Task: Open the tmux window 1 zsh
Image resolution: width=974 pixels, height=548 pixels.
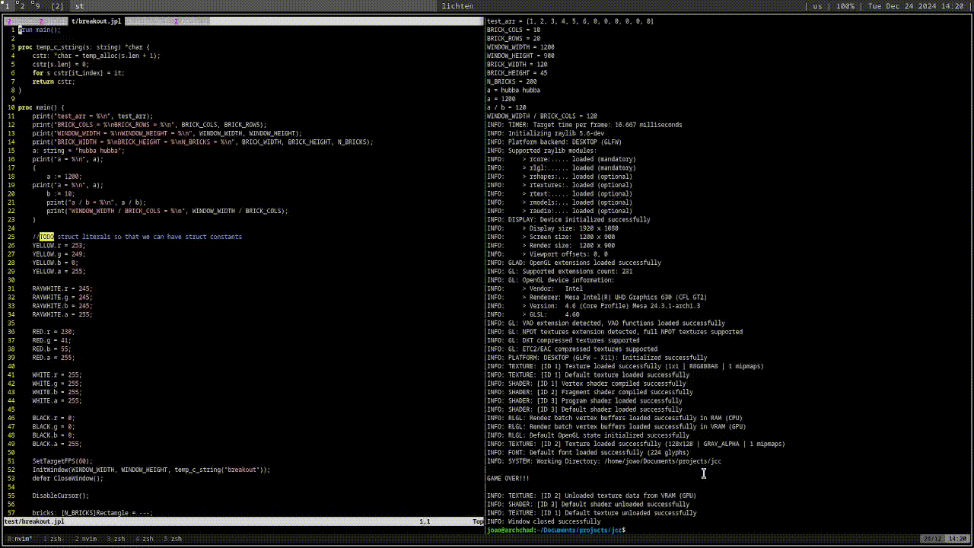Action: (52, 539)
